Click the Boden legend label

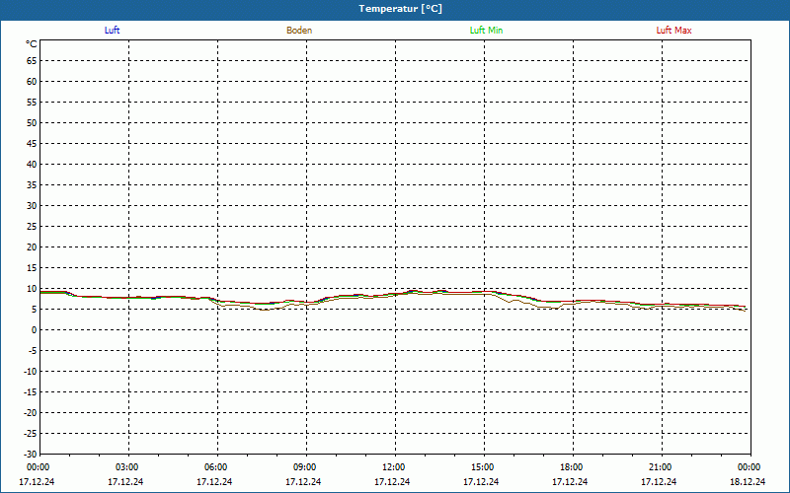click(x=299, y=31)
